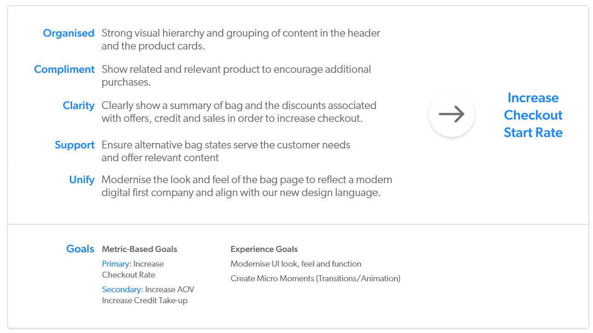Click the Strong visual hierarchy description
Screen dimensions: 593x333
click(241, 40)
